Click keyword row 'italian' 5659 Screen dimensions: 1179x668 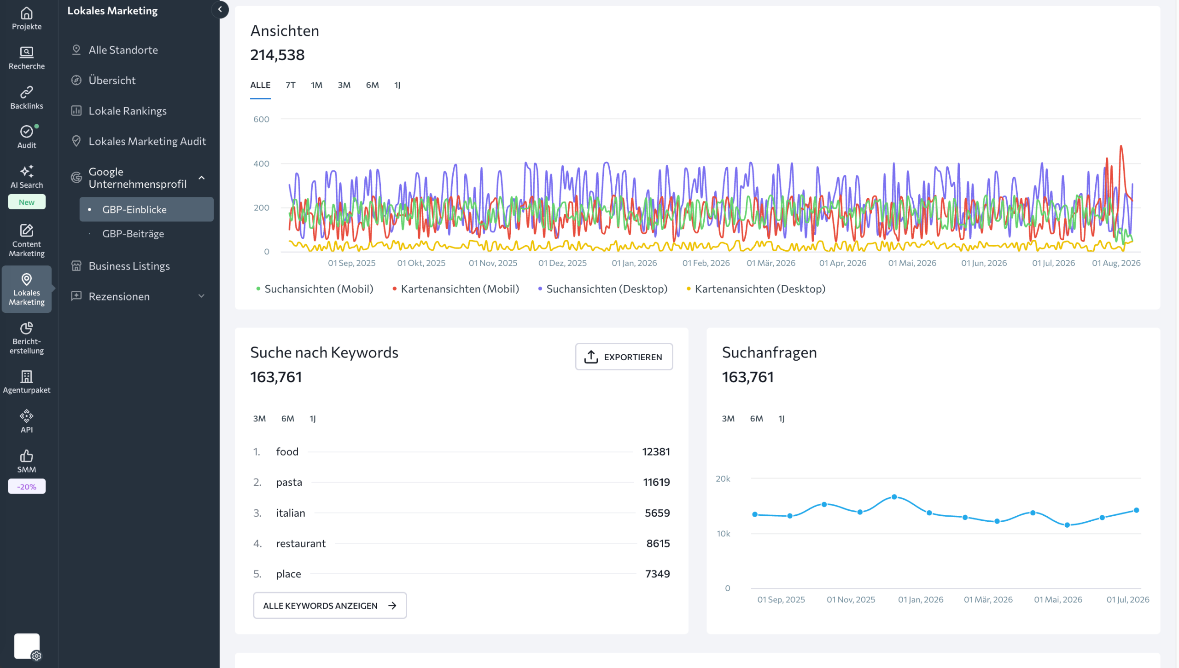click(x=461, y=513)
